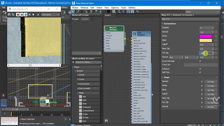This screenshot has height=126, width=224.
Task: Pick material from object eyedropper icon
Action: click(78, 12)
